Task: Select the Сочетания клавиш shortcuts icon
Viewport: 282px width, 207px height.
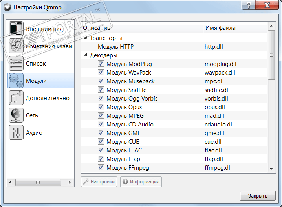Action: point(16,46)
